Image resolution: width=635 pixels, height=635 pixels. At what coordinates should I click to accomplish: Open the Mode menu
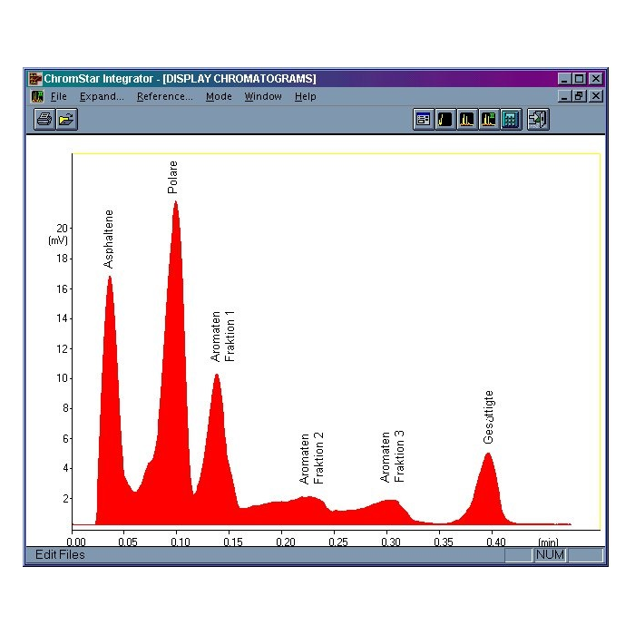click(x=219, y=96)
